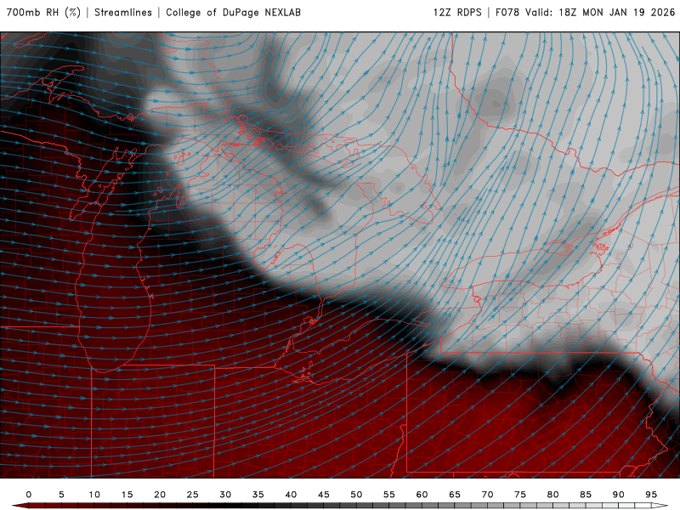680x510 pixels.
Task: Click the "18Z MON JAN 19 2026" valid time
Action: coord(617,12)
